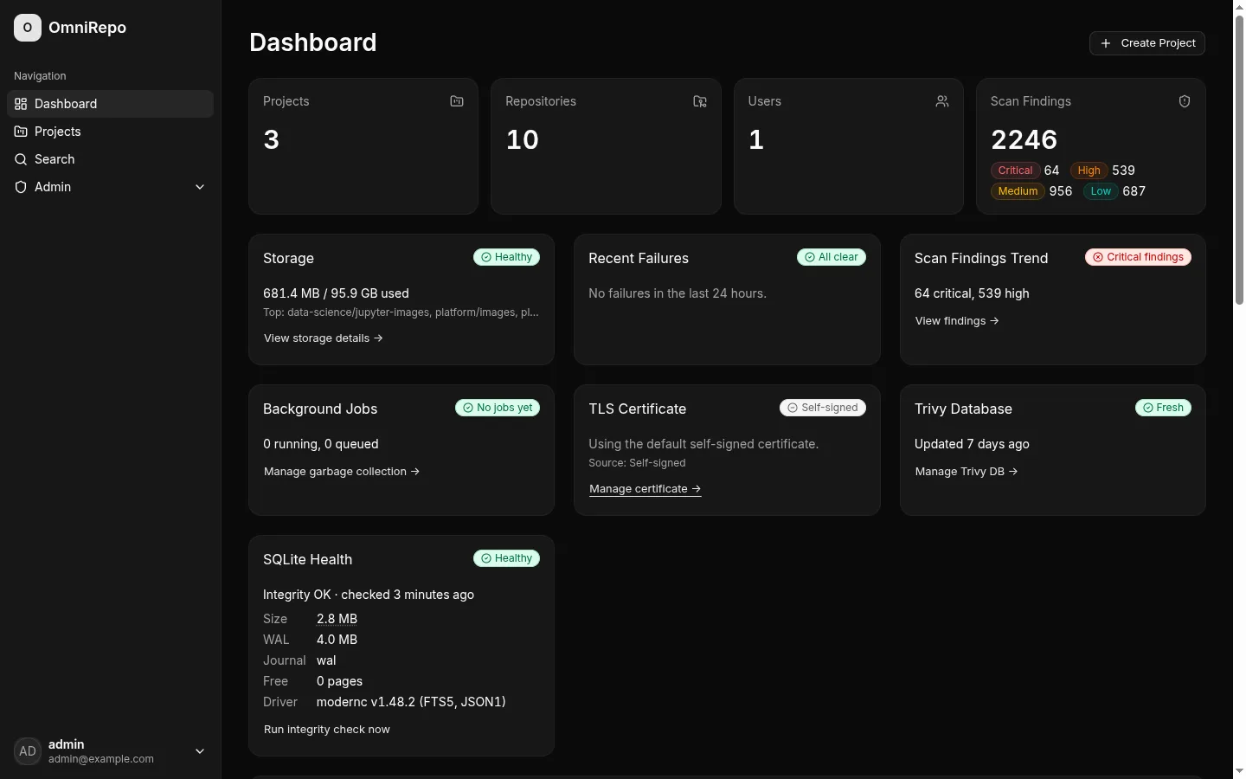Click the Storage Healthy status badge
Image resolution: width=1246 pixels, height=779 pixels.
point(506,257)
